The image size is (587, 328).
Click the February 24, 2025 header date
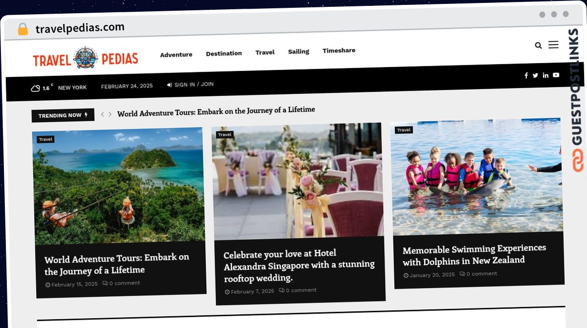(x=127, y=86)
